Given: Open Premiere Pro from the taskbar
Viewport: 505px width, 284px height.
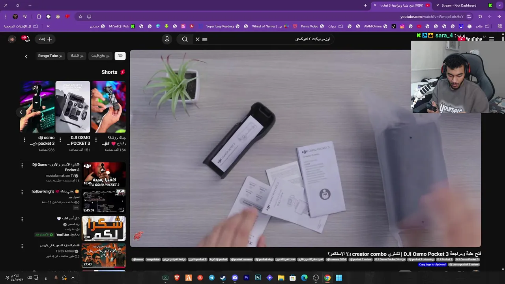Looking at the screenshot, I should coord(247,278).
